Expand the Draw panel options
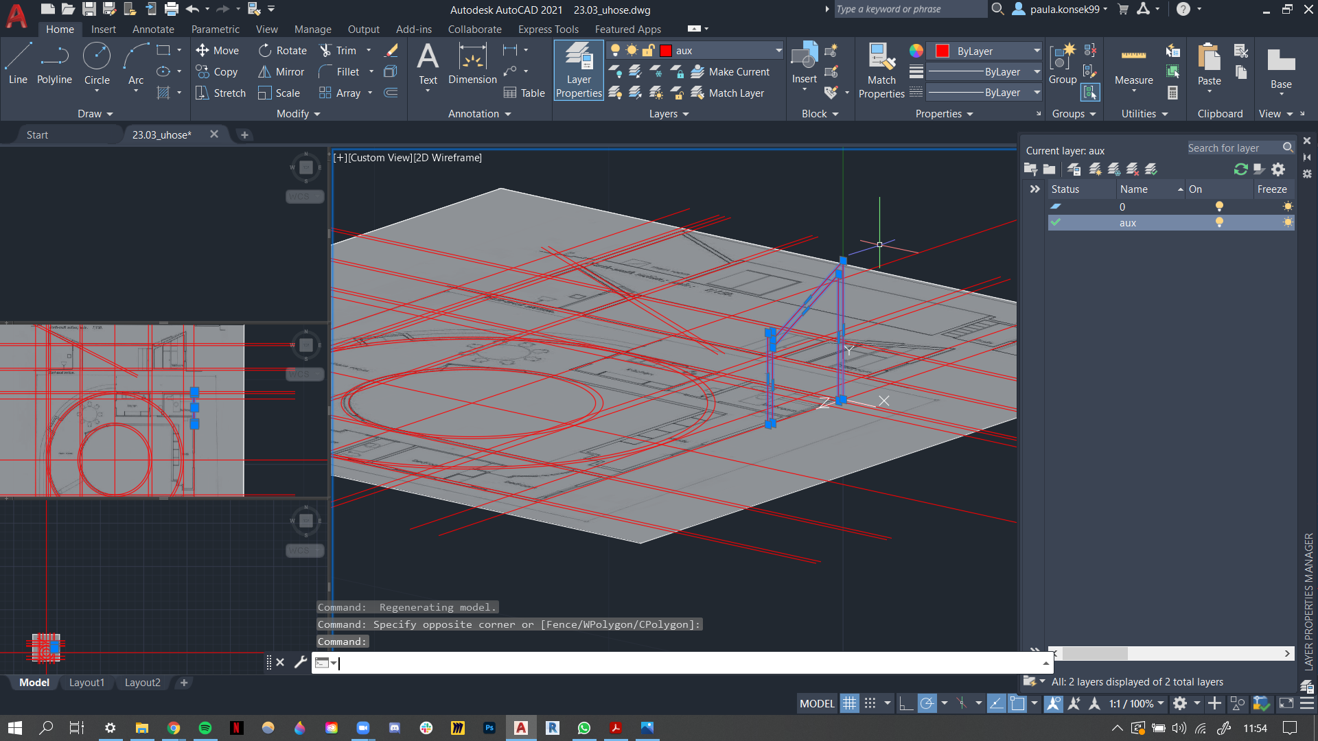1318x741 pixels. (94, 113)
